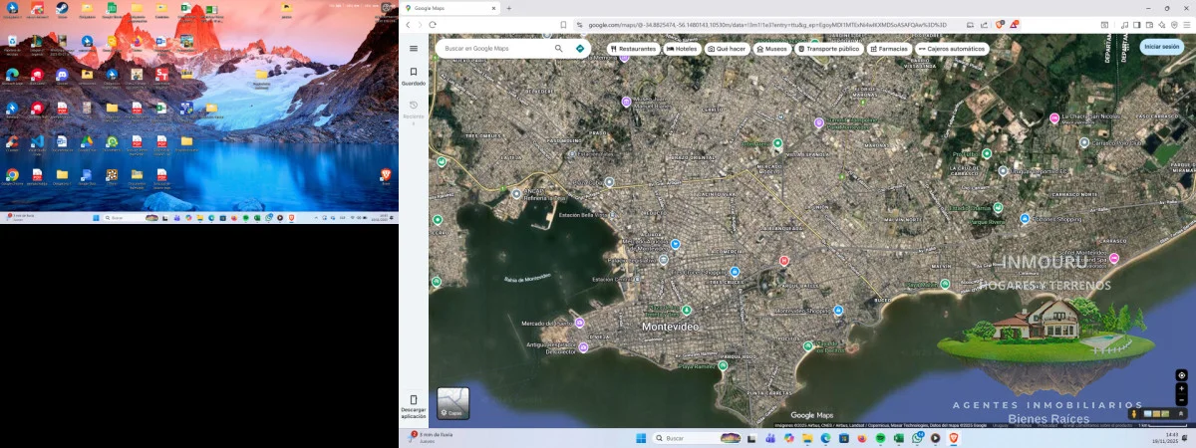
Task: Drop the Street View pegman icon
Action: 1133,413
